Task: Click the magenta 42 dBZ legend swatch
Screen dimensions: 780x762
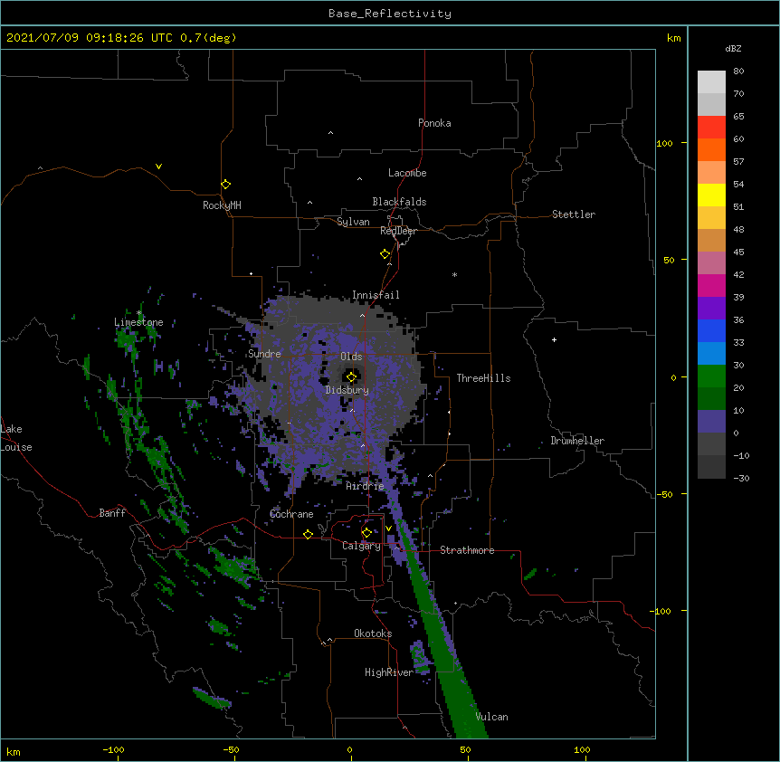Action: 711,285
